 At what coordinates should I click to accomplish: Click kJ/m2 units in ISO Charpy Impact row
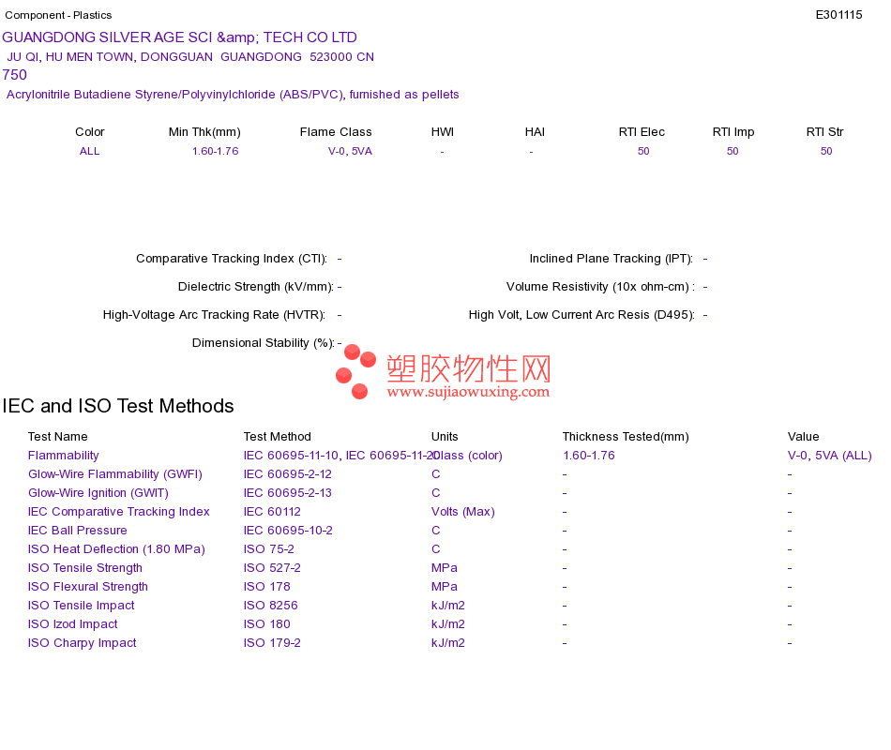click(448, 643)
